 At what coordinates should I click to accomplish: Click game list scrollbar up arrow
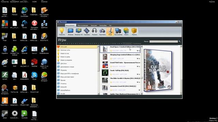click(142, 46)
